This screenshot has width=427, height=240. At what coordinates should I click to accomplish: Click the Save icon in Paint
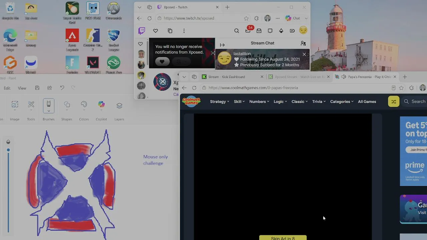pos(37,88)
